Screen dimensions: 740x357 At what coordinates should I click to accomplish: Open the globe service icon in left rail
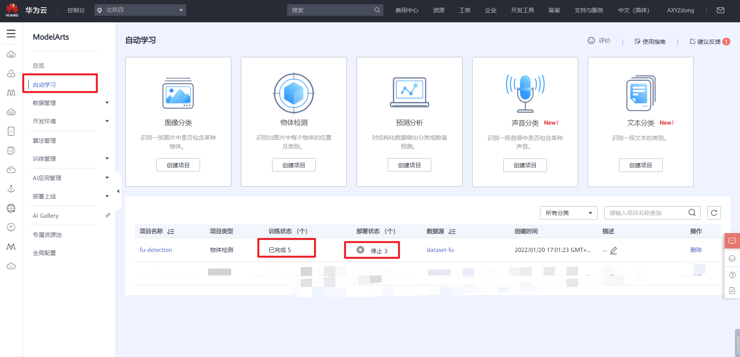click(11, 208)
